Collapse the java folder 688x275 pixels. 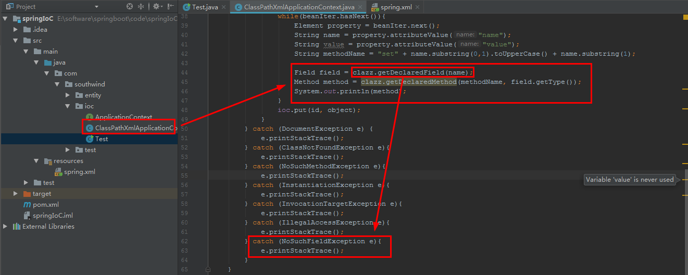pyautogui.click(x=36, y=63)
